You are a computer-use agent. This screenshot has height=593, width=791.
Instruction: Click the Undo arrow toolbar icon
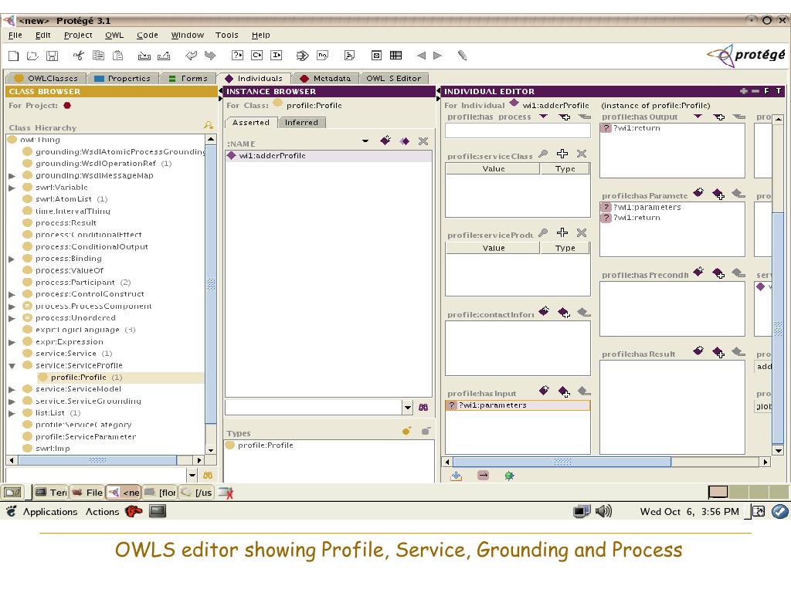tap(191, 56)
